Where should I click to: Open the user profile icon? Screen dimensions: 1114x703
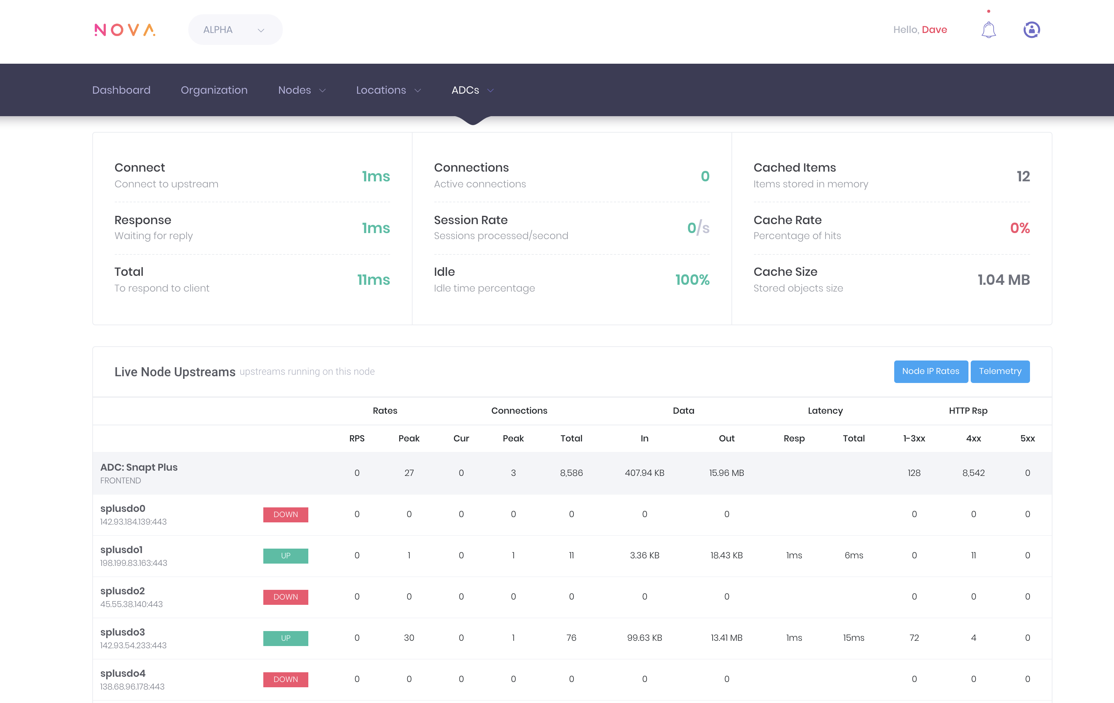[1031, 30]
